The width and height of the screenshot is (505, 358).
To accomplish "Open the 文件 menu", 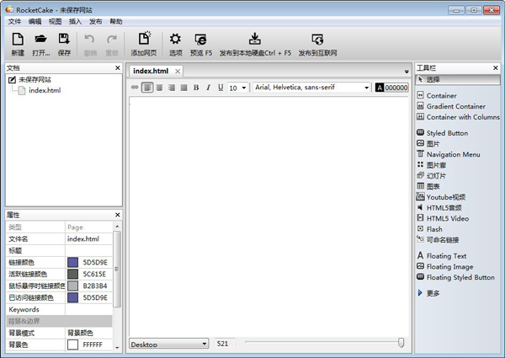I will pos(14,22).
